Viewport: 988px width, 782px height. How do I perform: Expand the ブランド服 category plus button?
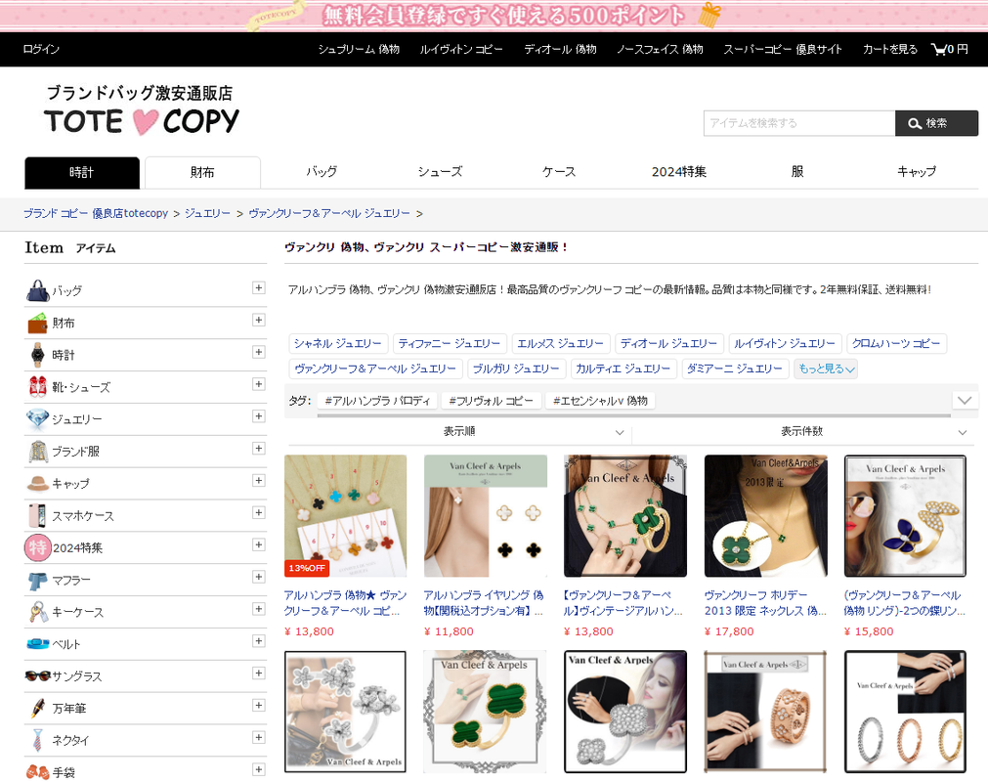[258, 448]
